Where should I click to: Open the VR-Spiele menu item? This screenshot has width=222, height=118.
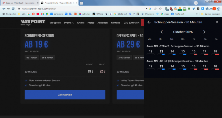(55, 23)
